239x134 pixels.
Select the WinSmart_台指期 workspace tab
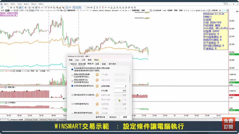pos(16,120)
